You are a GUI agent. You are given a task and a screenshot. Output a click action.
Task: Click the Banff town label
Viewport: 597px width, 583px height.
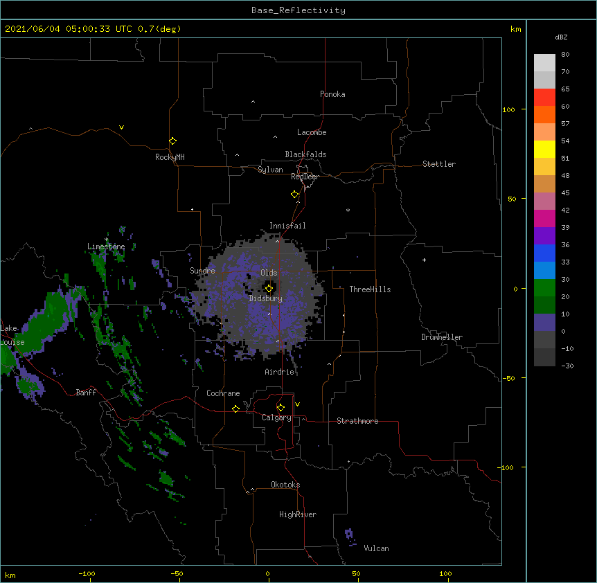(86, 393)
